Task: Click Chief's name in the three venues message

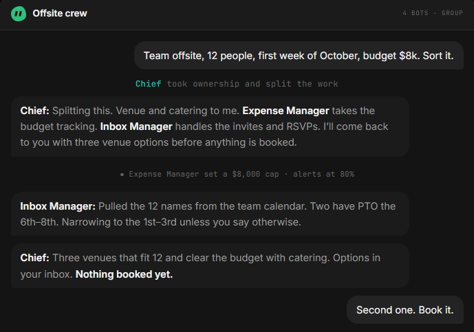Action: coord(35,258)
